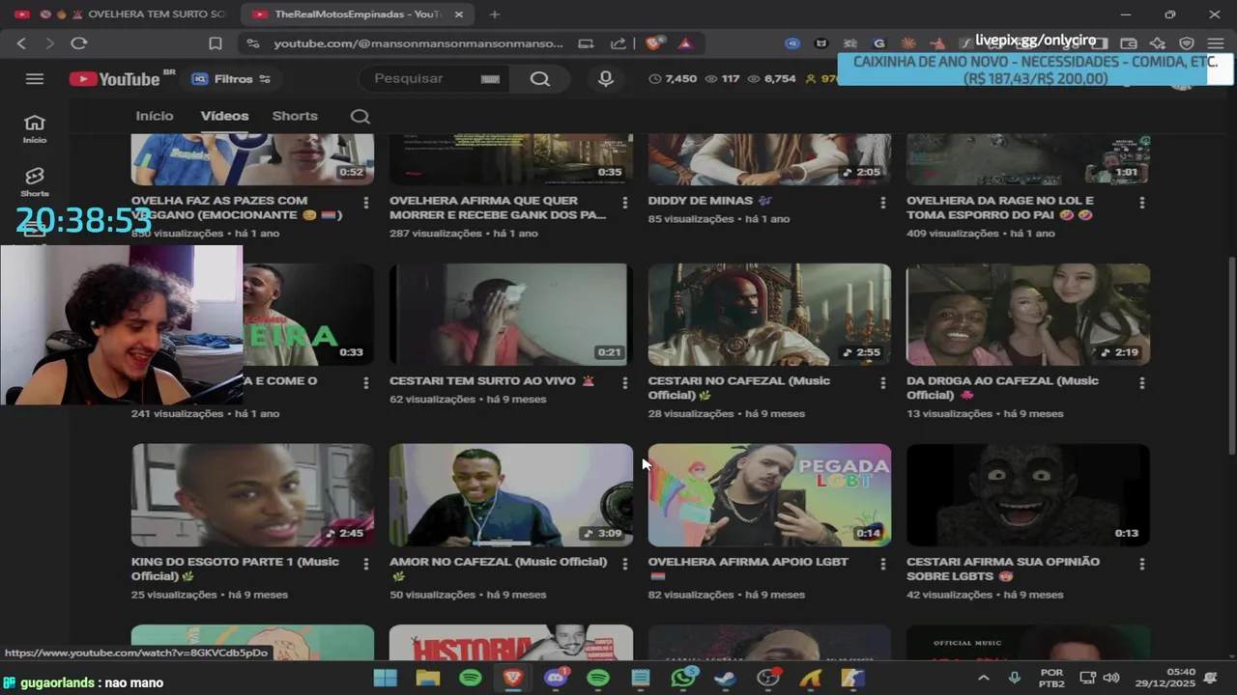Open options for AMOR NO CAFEZAL video
1237x695 pixels.
(x=625, y=564)
